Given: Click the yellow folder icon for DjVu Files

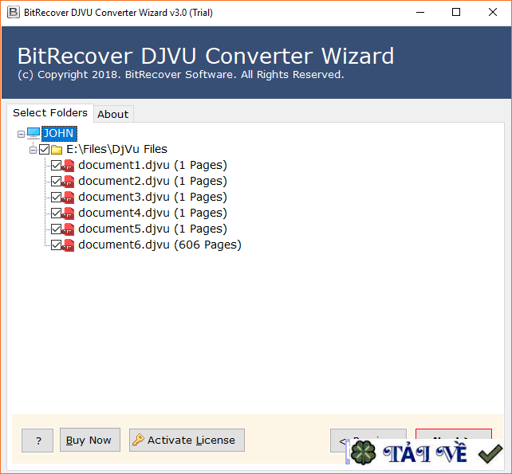Looking at the screenshot, I should pos(57,150).
